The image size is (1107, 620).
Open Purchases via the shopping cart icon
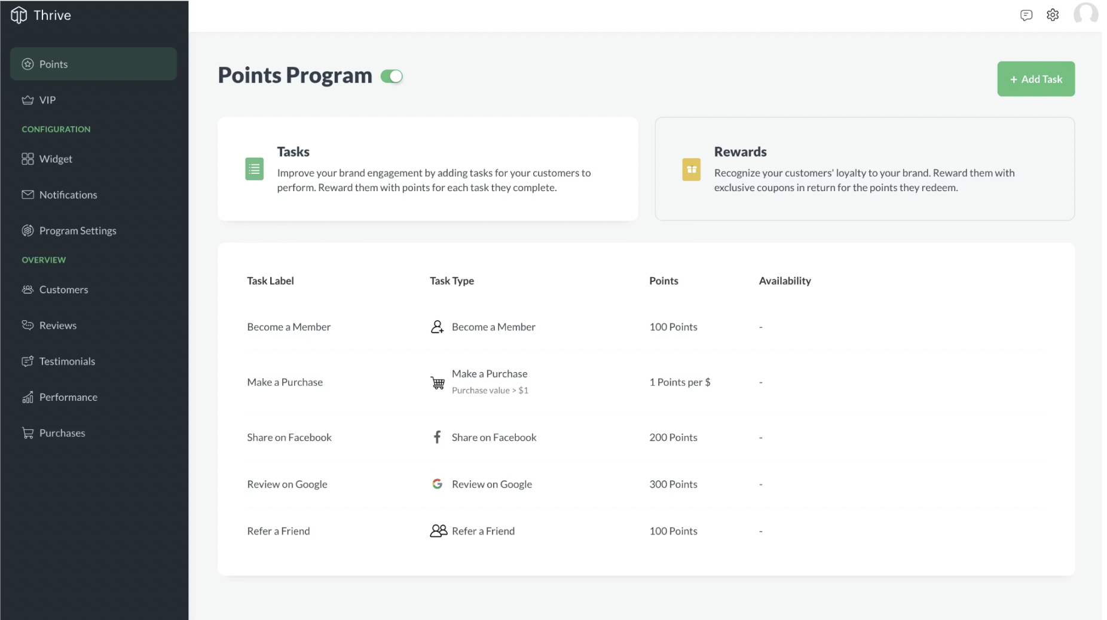[27, 432]
